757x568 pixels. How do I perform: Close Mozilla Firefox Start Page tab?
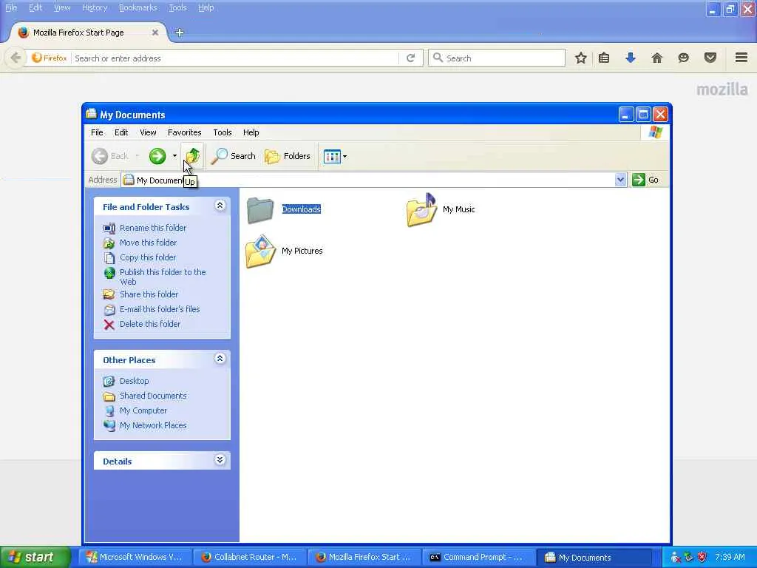(x=155, y=33)
